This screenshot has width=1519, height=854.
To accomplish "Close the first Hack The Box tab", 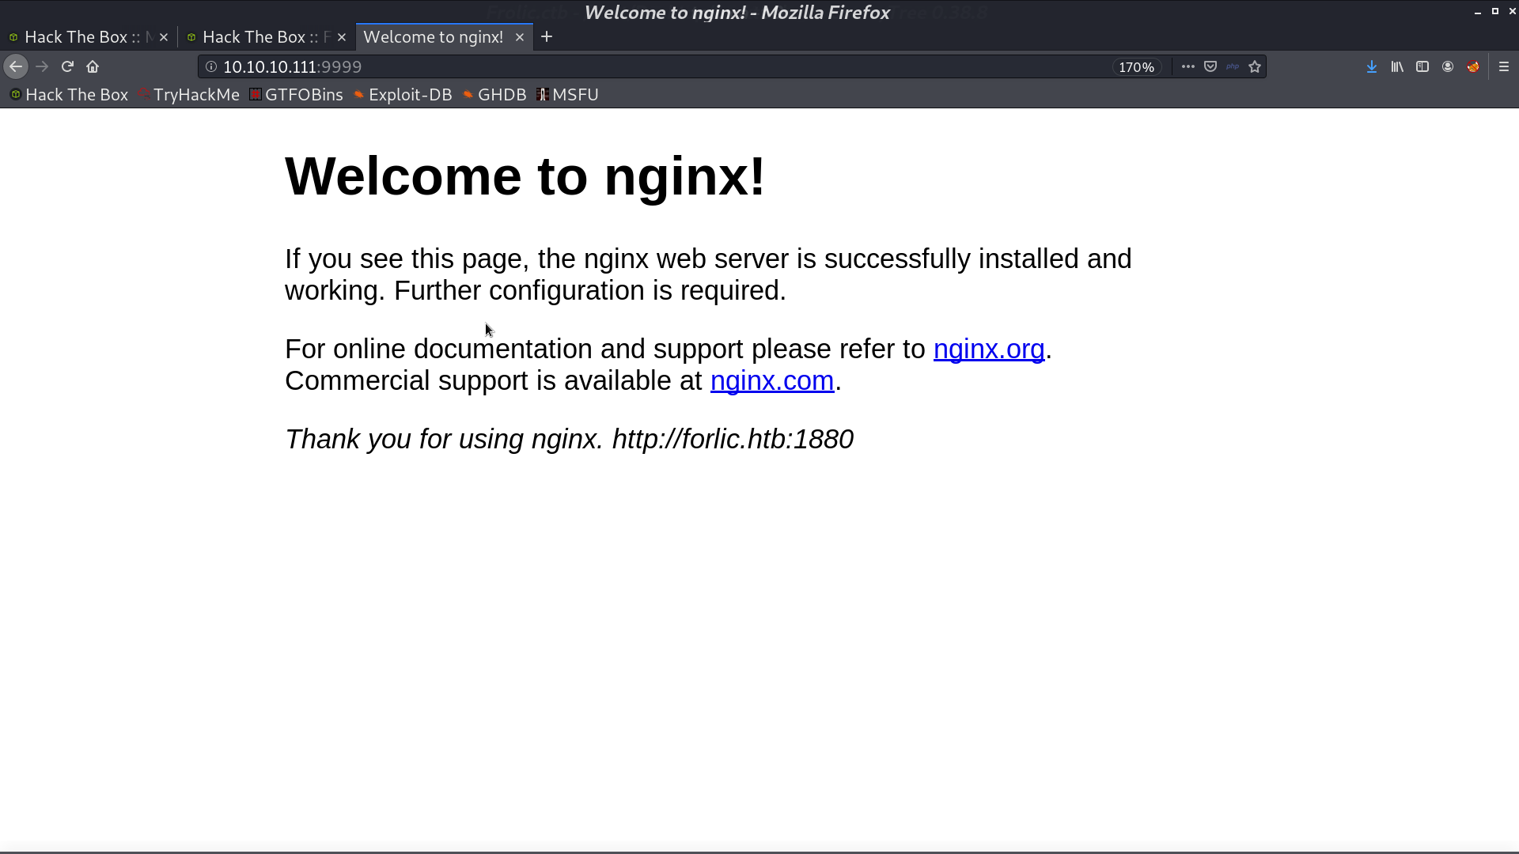I will tap(164, 37).
